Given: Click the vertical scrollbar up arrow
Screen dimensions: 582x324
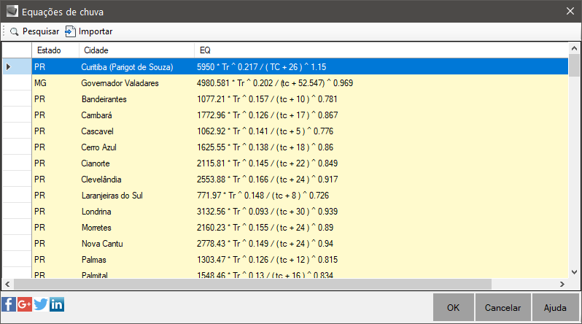Looking at the screenshot, I should click(x=574, y=48).
